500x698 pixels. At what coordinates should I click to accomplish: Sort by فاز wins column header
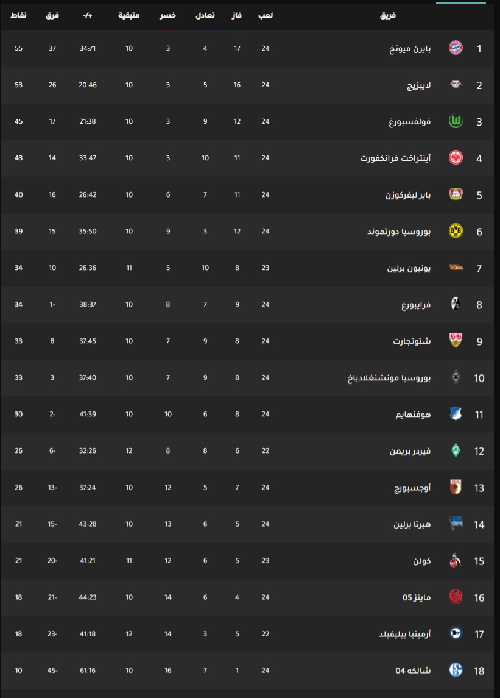point(237,16)
